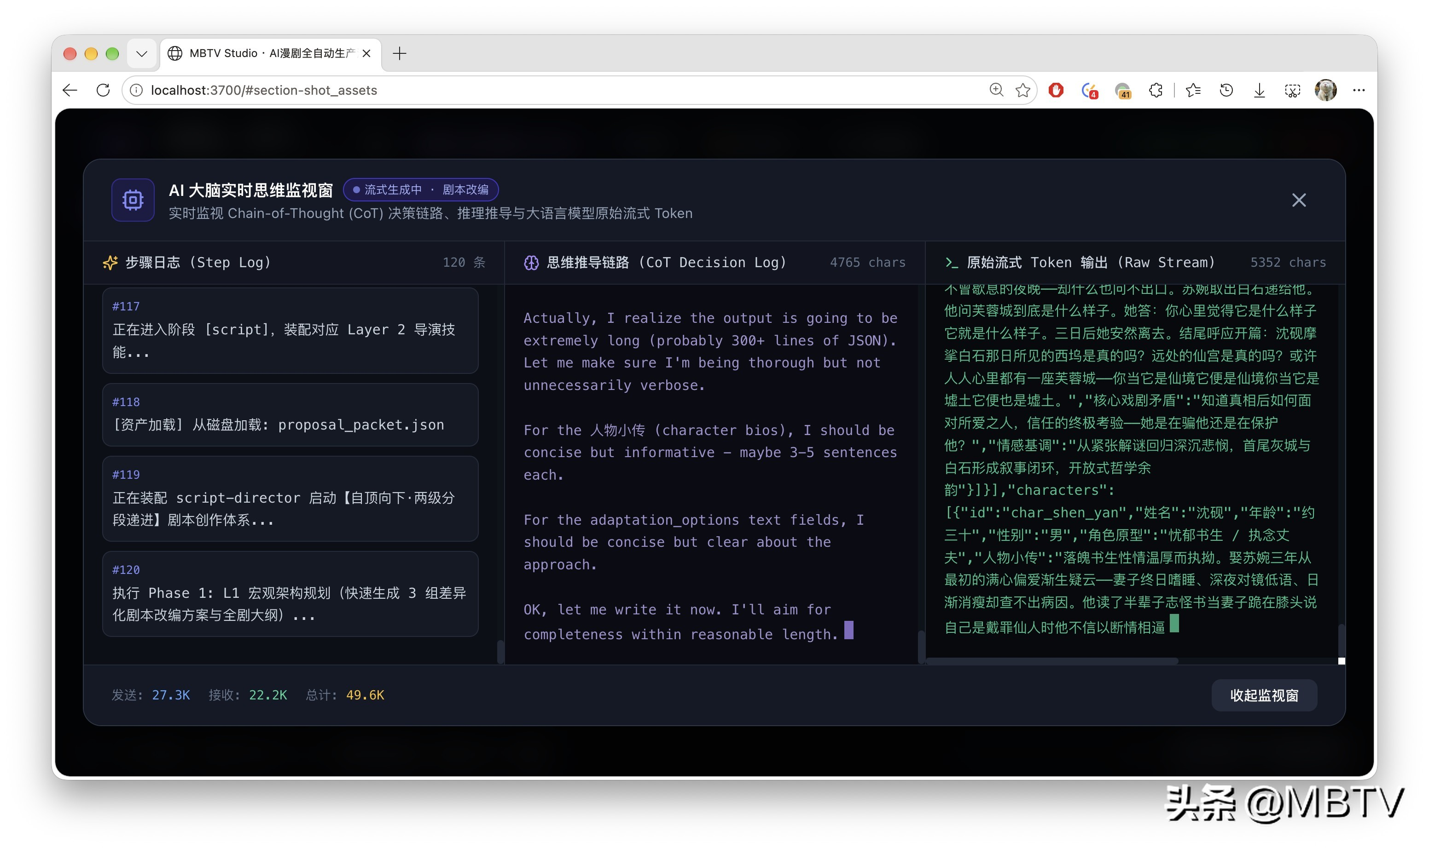Screen dimensions: 1429x848
Task: Open the browser downloads icon
Action: (1259, 90)
